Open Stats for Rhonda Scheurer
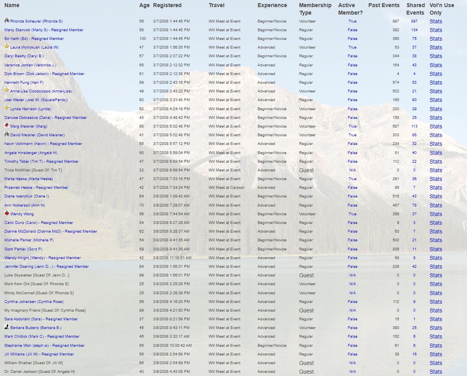Screen dimensions: 467x376 click(436, 21)
